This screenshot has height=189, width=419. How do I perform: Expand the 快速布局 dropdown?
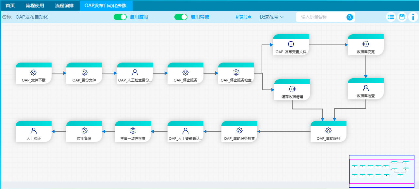click(271, 17)
